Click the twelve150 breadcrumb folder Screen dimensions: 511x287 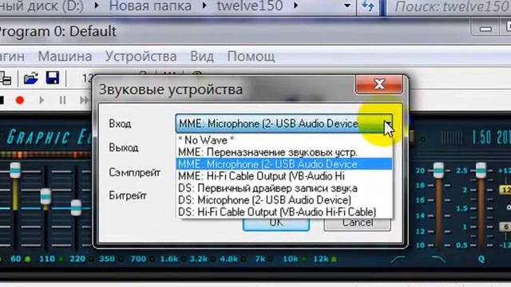coord(250,6)
